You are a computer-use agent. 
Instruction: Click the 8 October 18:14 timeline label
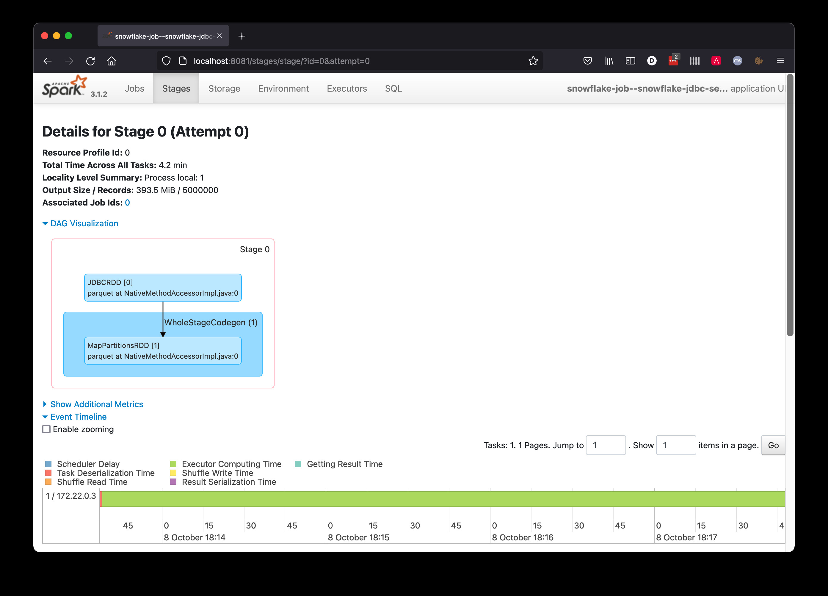tap(195, 537)
